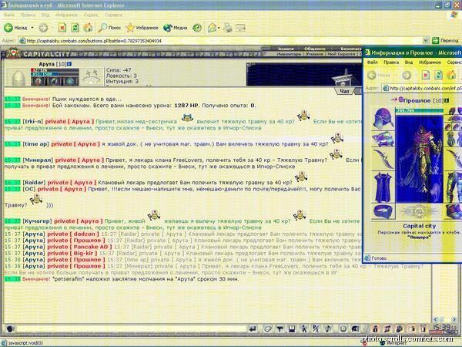Click the Прошлое HP bar in info window
This screenshot has width=462, height=347.
(x=420, y=110)
